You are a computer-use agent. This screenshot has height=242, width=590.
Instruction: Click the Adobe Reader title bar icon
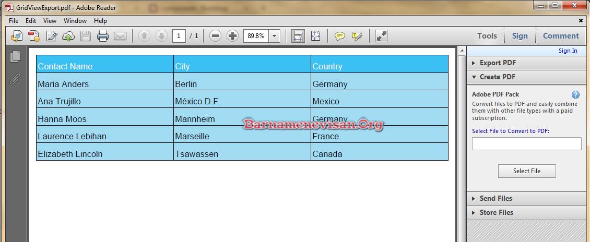(x=9, y=7)
